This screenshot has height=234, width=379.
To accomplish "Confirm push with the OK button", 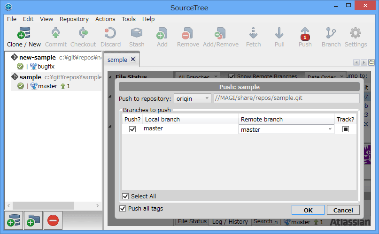I will tap(308, 210).
